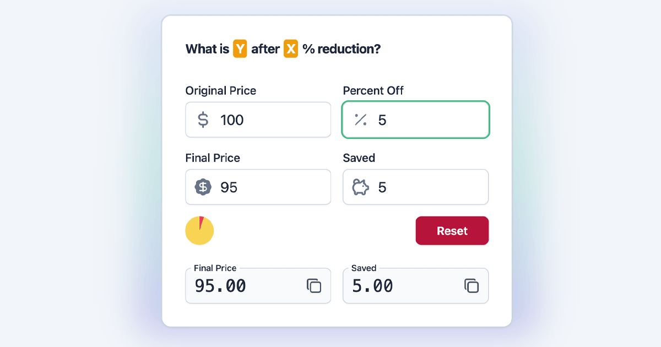Click the "% reduction?" heading text
This screenshot has height=347, width=661.
(342, 49)
